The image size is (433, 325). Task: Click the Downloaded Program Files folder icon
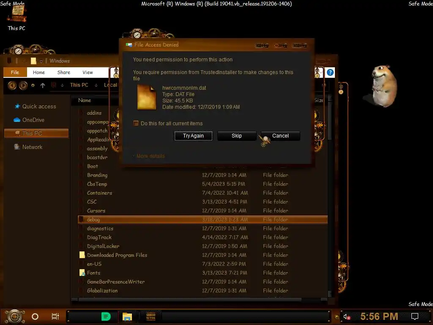82,255
